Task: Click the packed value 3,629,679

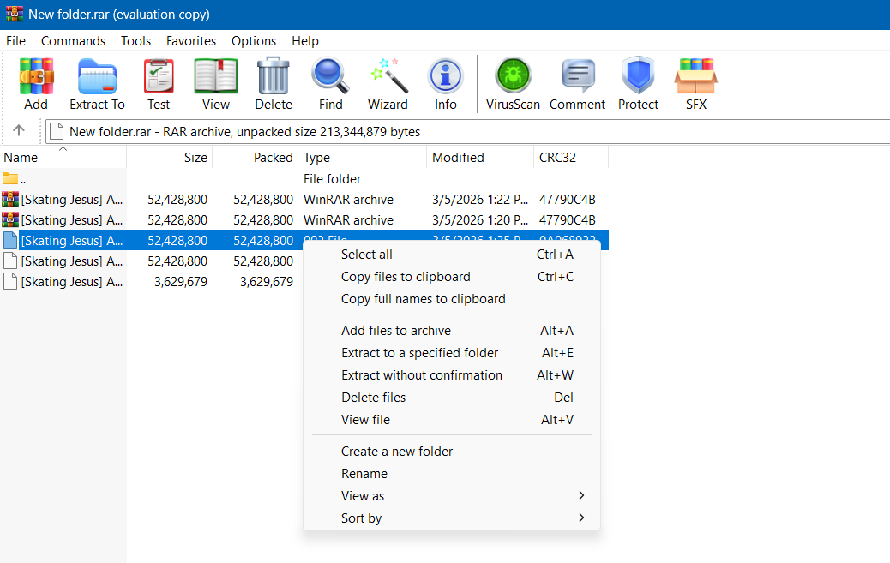Action: [266, 281]
